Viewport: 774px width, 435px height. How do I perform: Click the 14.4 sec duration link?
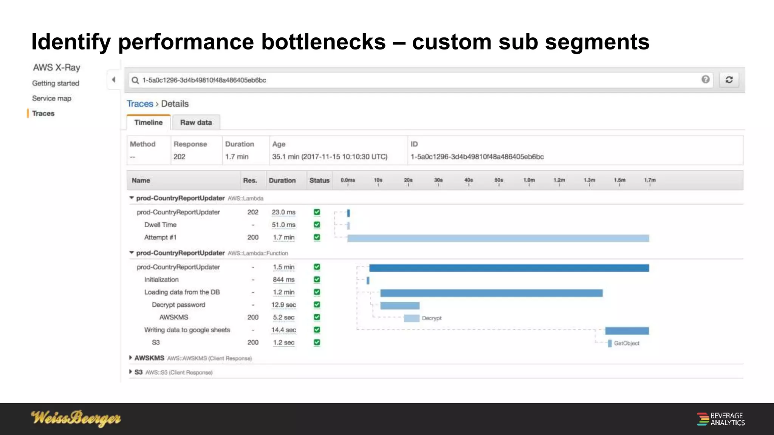[283, 330]
